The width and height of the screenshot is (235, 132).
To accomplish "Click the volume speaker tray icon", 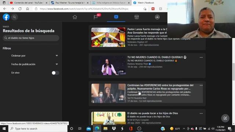I will coord(213,129).
